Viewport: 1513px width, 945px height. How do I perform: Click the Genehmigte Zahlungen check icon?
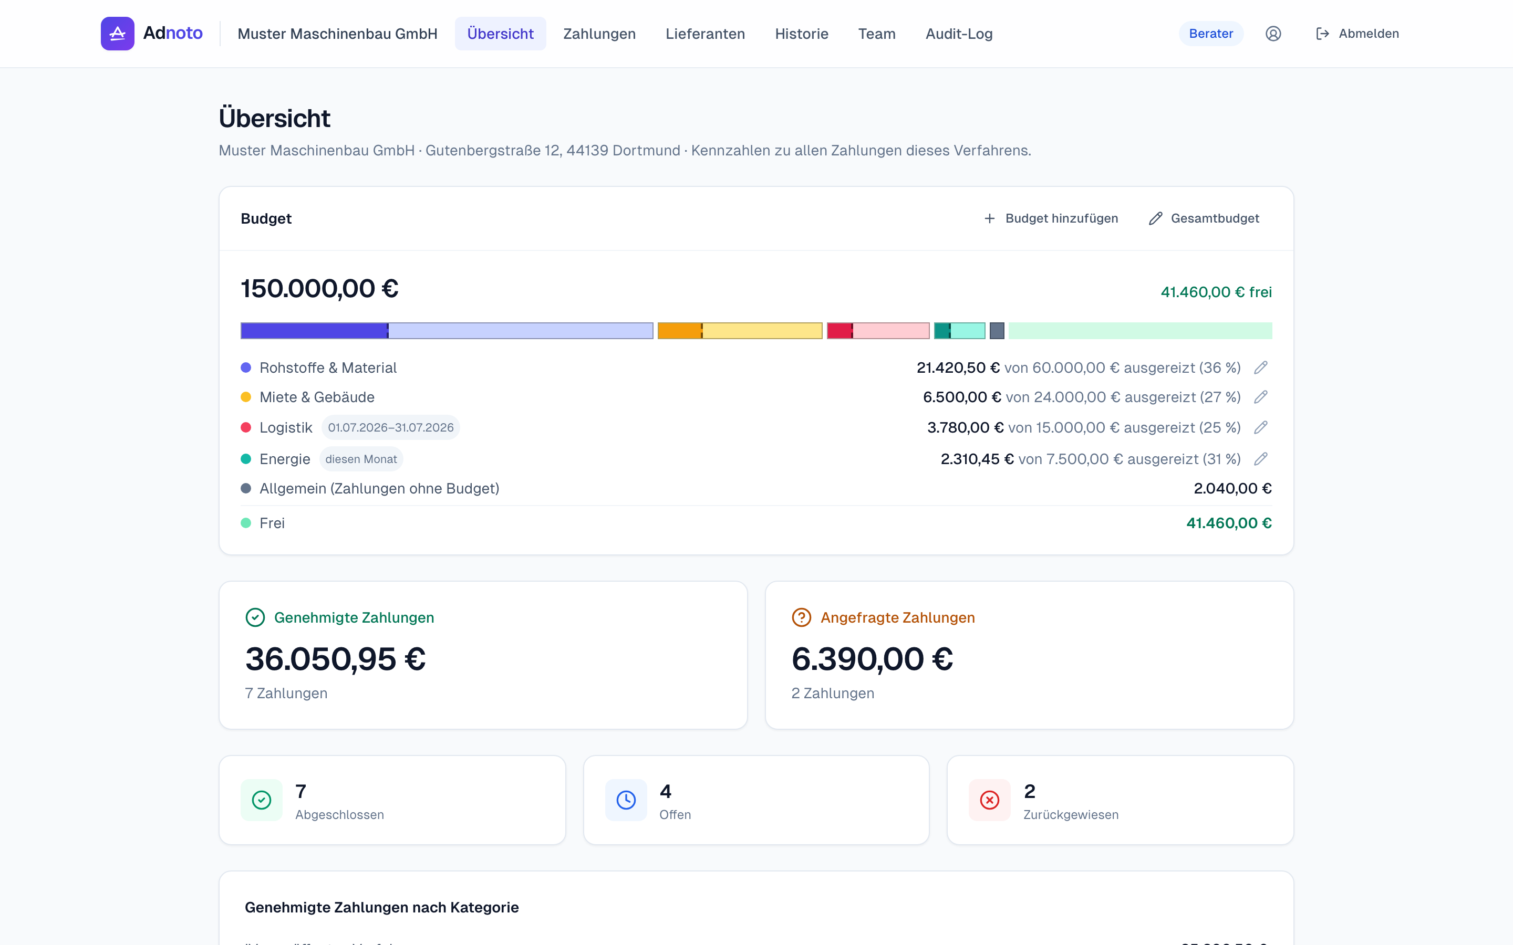255,617
